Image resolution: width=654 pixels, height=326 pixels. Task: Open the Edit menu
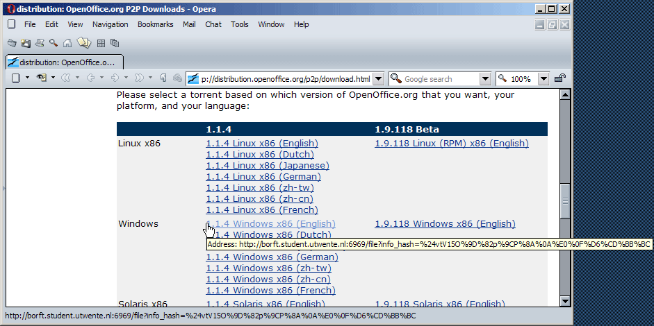(x=51, y=24)
